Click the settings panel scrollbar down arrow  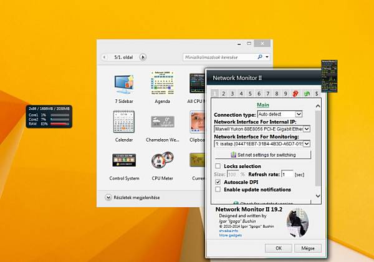click(318, 196)
